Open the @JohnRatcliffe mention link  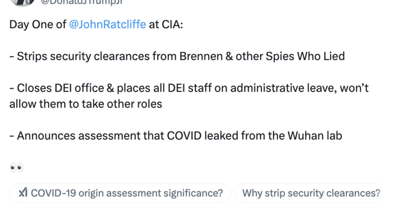pos(107,24)
